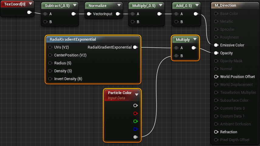The height and width of the screenshot is (146, 260).
Task: Expand the Particle Color node dropdown arrow
Action: (x=137, y=95)
